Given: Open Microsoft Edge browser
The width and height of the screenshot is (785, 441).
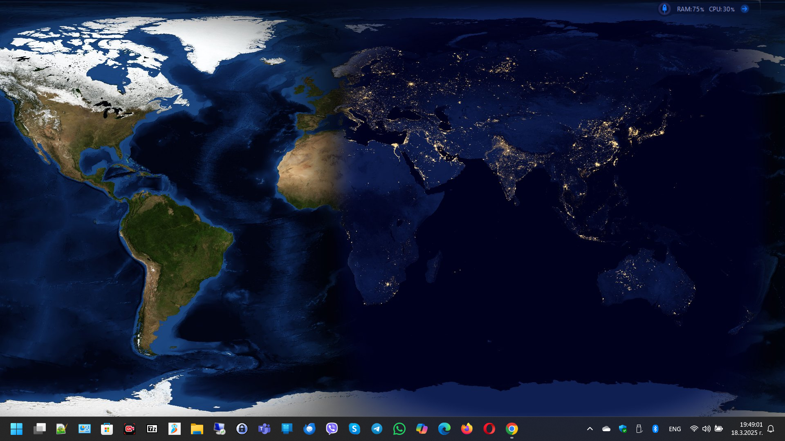Looking at the screenshot, I should pos(444,429).
